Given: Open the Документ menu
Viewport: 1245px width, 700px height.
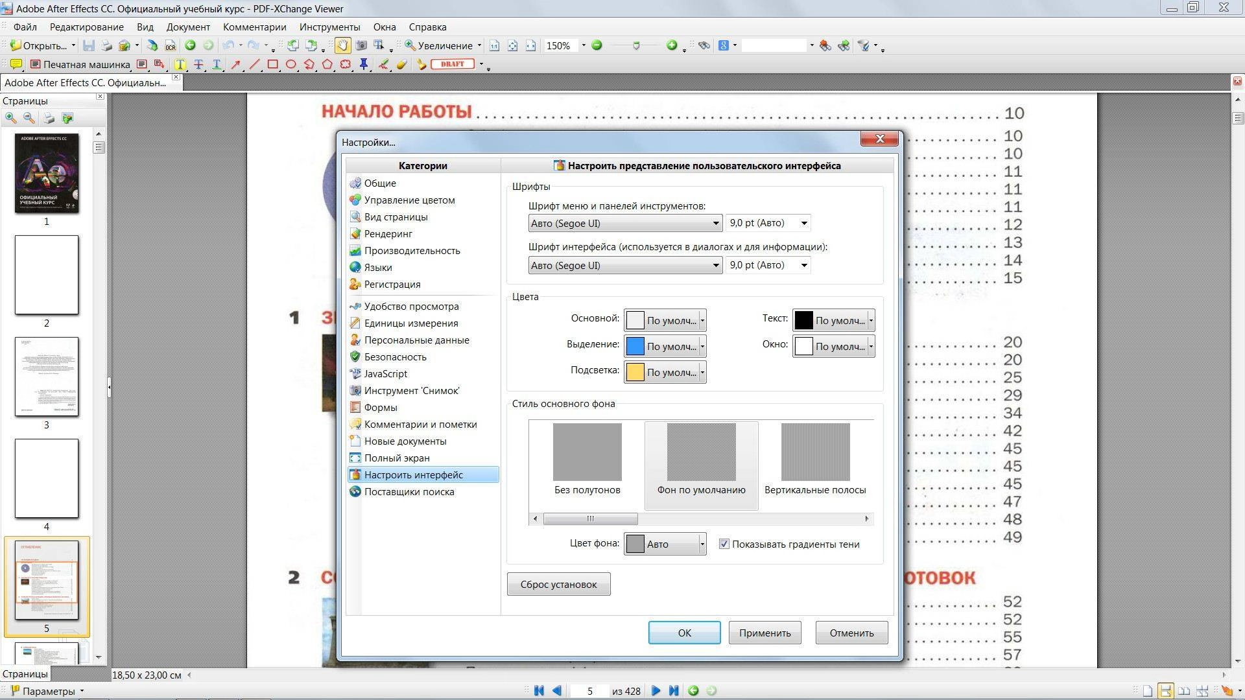Looking at the screenshot, I should pos(188,27).
